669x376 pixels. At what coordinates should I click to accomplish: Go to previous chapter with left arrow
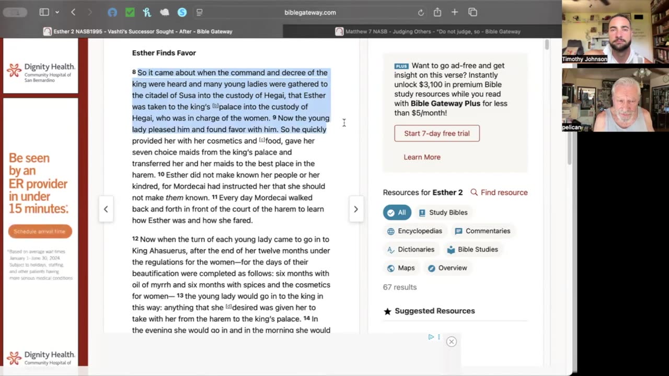pyautogui.click(x=106, y=209)
